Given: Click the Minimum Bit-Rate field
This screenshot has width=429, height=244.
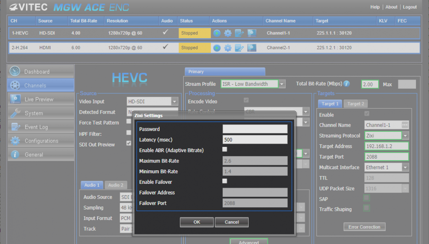Looking at the screenshot, I should tap(255, 171).
